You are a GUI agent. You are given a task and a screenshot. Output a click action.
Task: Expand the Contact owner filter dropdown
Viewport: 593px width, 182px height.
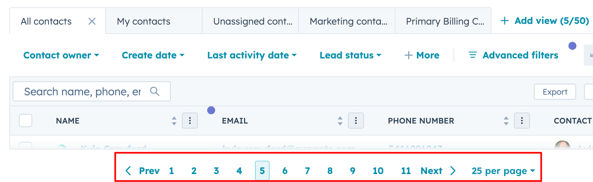coord(61,55)
